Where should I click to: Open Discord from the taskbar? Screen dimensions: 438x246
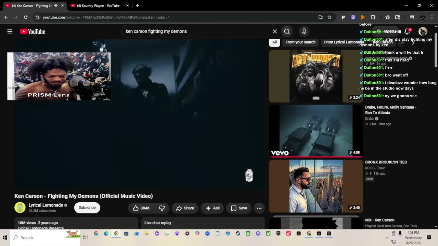[258, 234]
